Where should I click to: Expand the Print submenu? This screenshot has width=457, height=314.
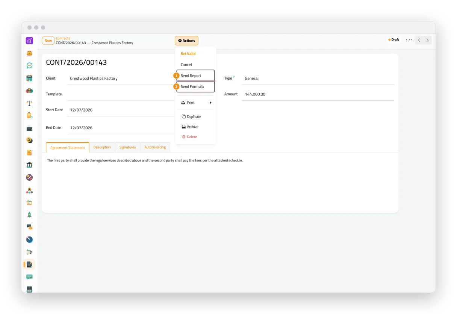click(196, 103)
